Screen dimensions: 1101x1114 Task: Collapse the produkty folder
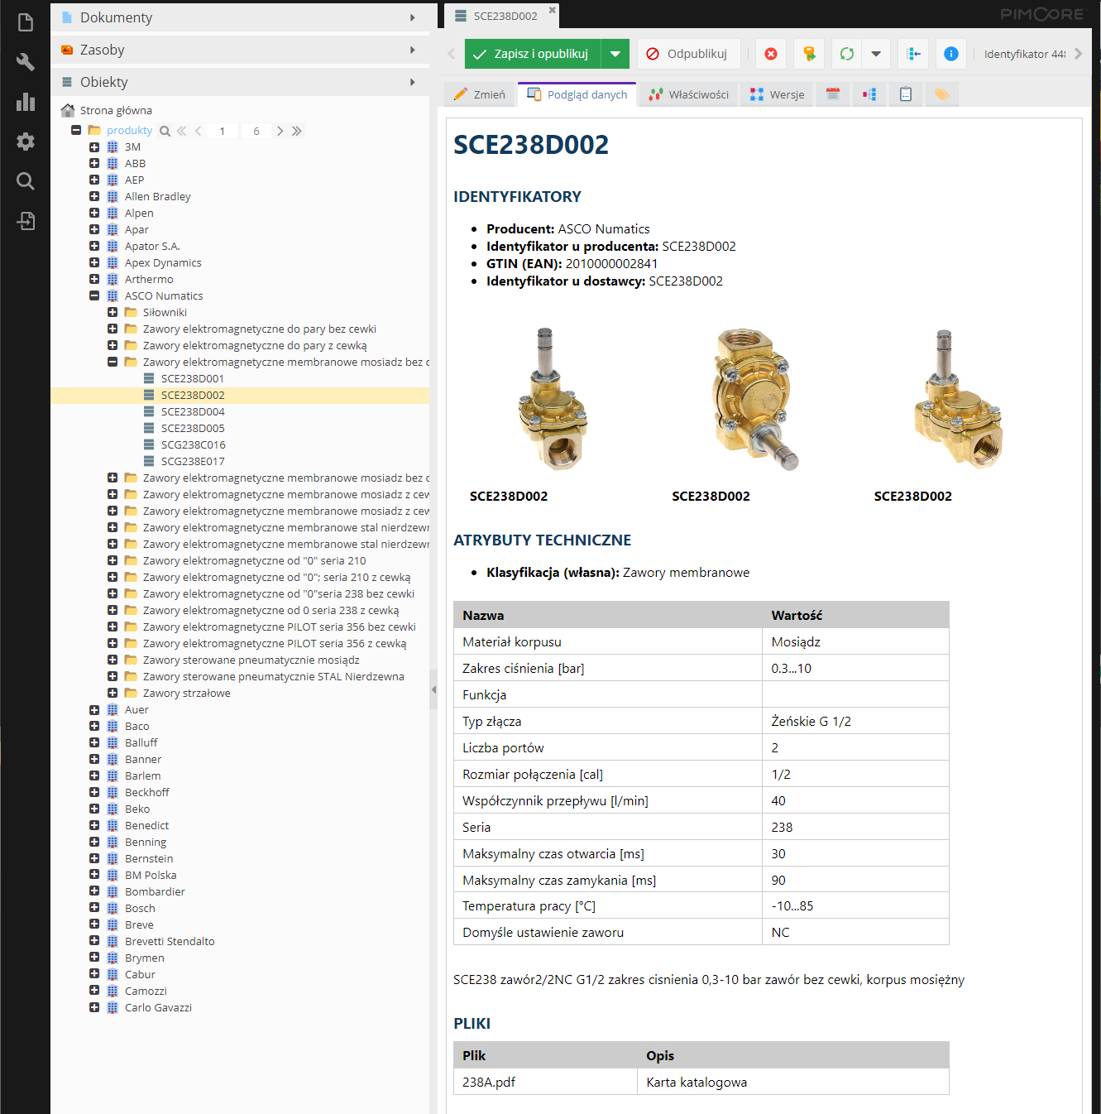76,130
